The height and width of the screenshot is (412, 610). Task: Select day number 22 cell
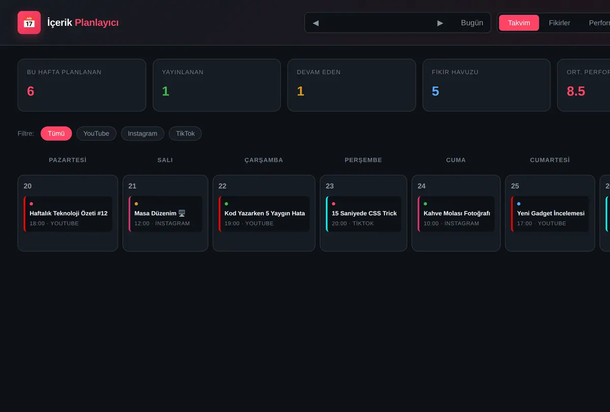pyautogui.click(x=264, y=213)
